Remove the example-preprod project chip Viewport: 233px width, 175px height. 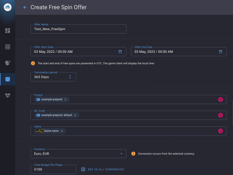point(65,99)
